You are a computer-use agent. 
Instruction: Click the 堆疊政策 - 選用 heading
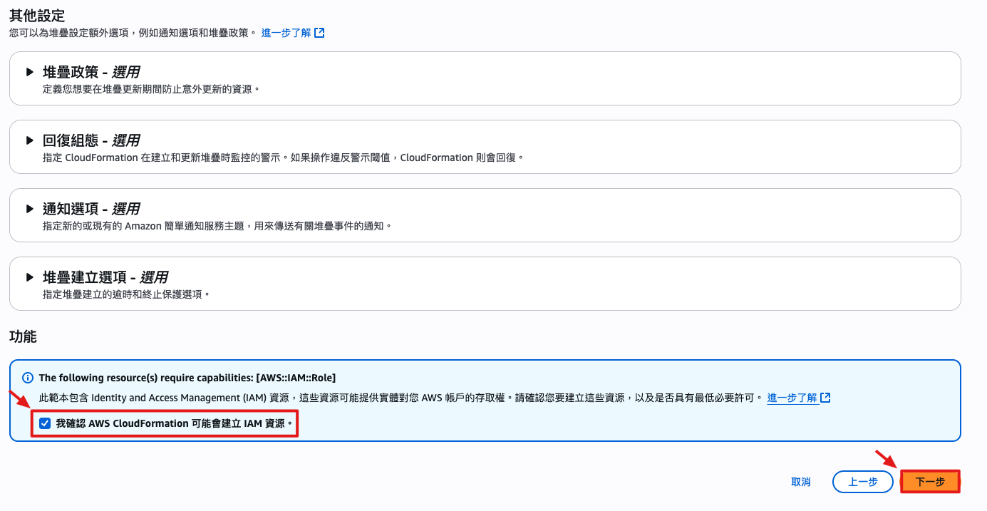click(x=91, y=72)
